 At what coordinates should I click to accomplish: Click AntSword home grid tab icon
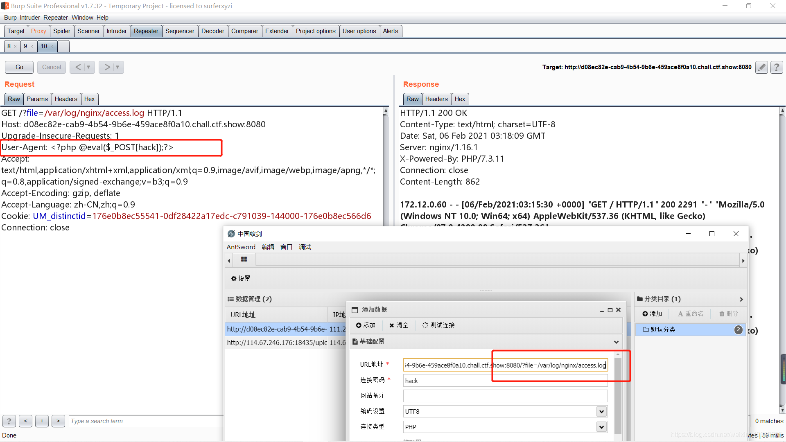pyautogui.click(x=244, y=259)
